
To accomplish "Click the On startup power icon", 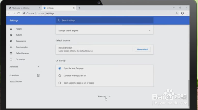I will [x=11, y=59].
